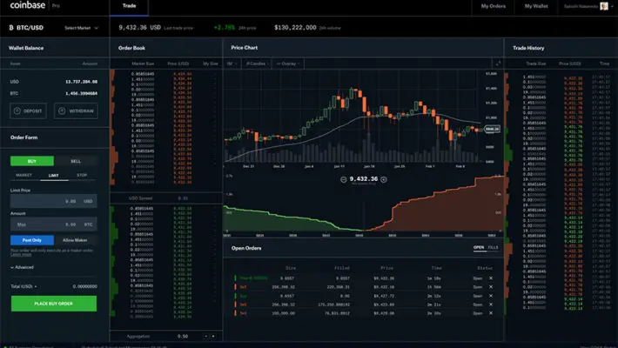Open the user account dropdown arrow

click(612, 6)
